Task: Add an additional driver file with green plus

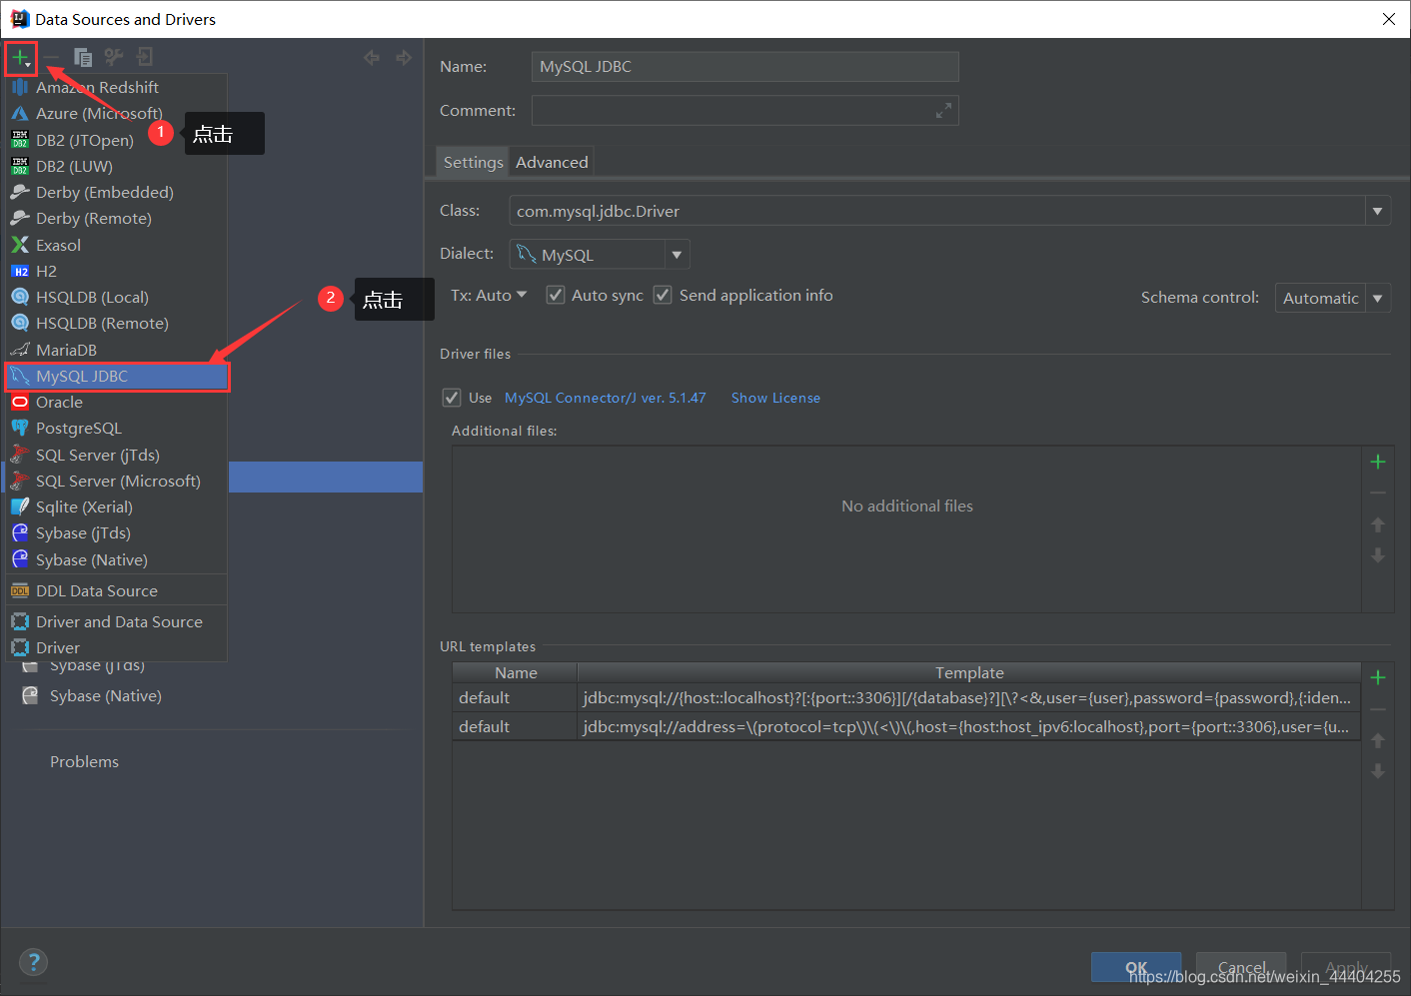Action: coord(1378,462)
